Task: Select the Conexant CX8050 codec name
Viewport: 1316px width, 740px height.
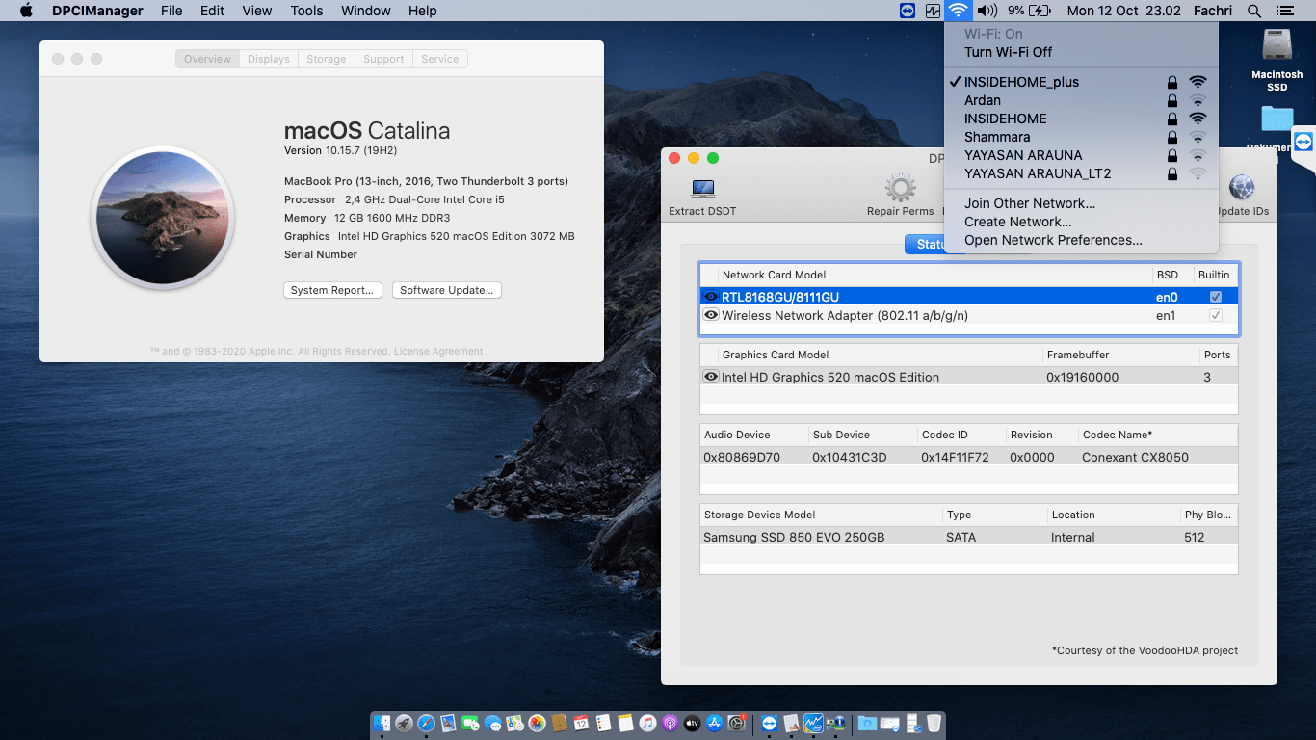Action: pyautogui.click(x=1135, y=457)
